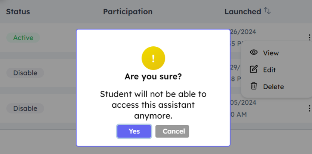Image resolution: width=312 pixels, height=154 pixels.
Task: Sort by the Launched column header
Action: (x=243, y=12)
